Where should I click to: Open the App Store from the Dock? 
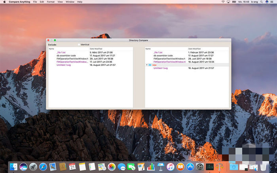coord(190,167)
